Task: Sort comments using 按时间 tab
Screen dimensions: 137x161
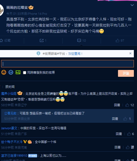Action: click(x=10, y=87)
